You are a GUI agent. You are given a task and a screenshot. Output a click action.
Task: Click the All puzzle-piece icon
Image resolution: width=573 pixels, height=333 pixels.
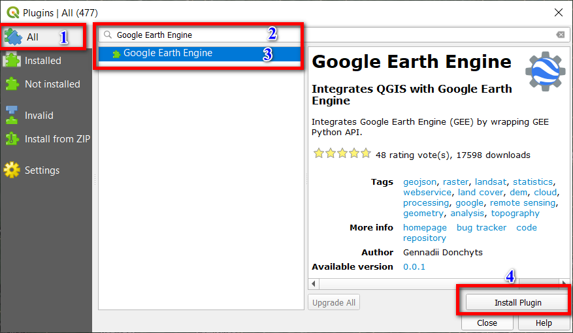13,37
